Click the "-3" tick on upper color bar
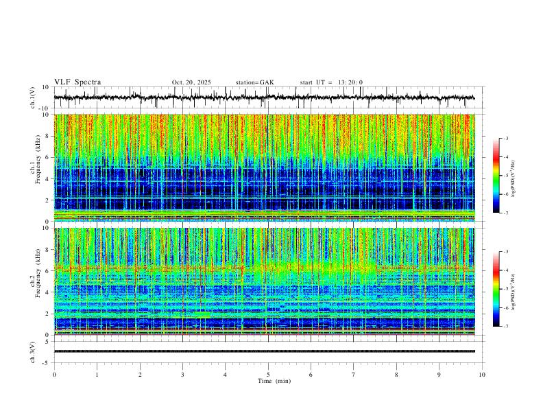 [x=506, y=138]
